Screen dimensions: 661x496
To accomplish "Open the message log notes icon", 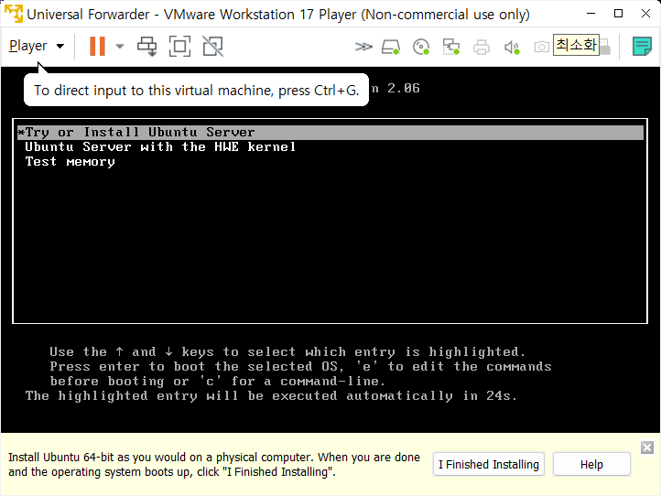I will coord(642,46).
